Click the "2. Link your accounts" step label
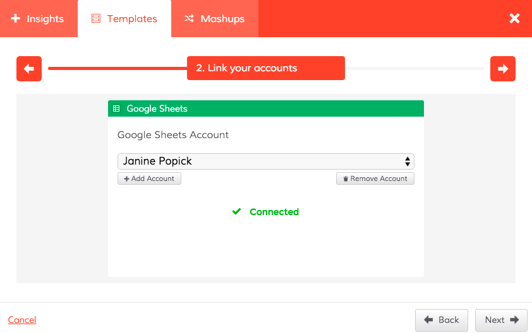 coord(265,68)
